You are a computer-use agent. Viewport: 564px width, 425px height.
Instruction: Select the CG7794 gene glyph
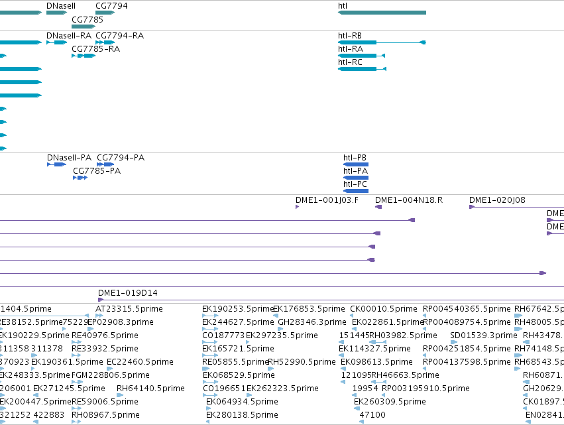pyautogui.click(x=105, y=13)
